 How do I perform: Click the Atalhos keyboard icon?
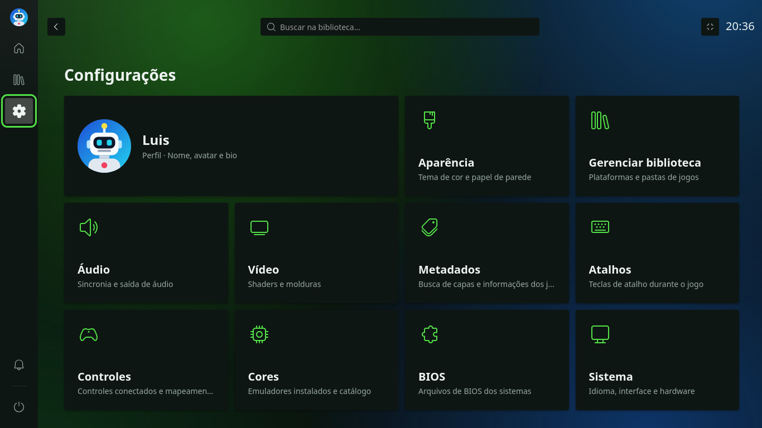click(x=600, y=227)
